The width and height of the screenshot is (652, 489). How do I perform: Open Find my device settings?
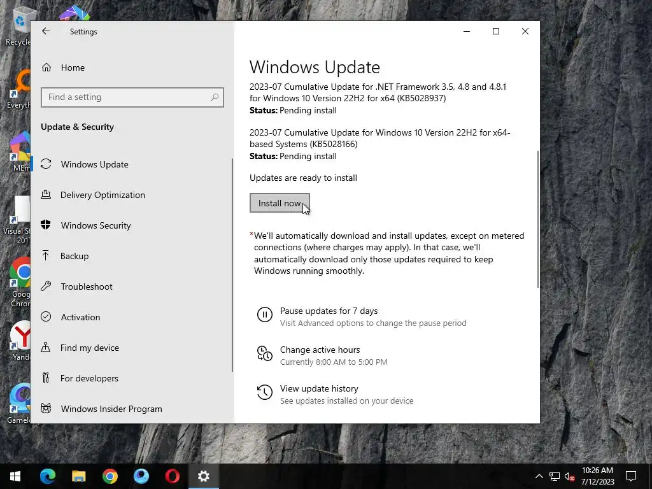click(x=89, y=348)
